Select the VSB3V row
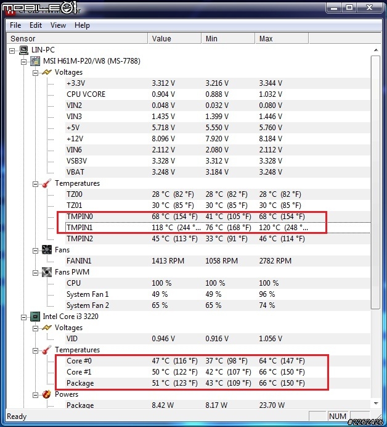Image resolution: width=387 pixels, height=427 pixels. coord(218,161)
